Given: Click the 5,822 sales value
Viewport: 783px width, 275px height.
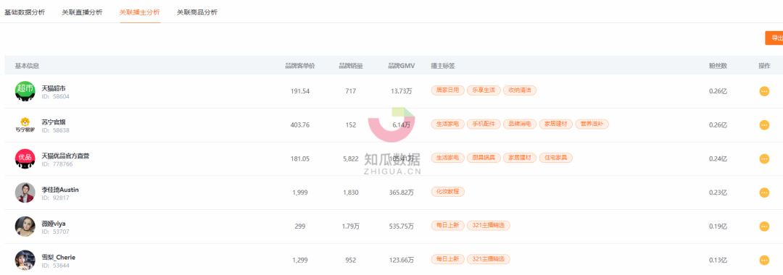Looking at the screenshot, I should coord(351,159).
